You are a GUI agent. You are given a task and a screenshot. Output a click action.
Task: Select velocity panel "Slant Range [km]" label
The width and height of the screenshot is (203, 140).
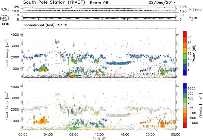[7, 105]
